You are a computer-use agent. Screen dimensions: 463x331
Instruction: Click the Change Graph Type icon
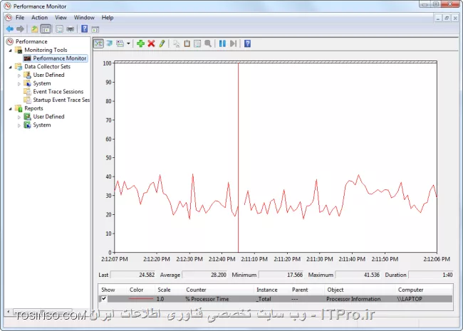click(x=120, y=43)
